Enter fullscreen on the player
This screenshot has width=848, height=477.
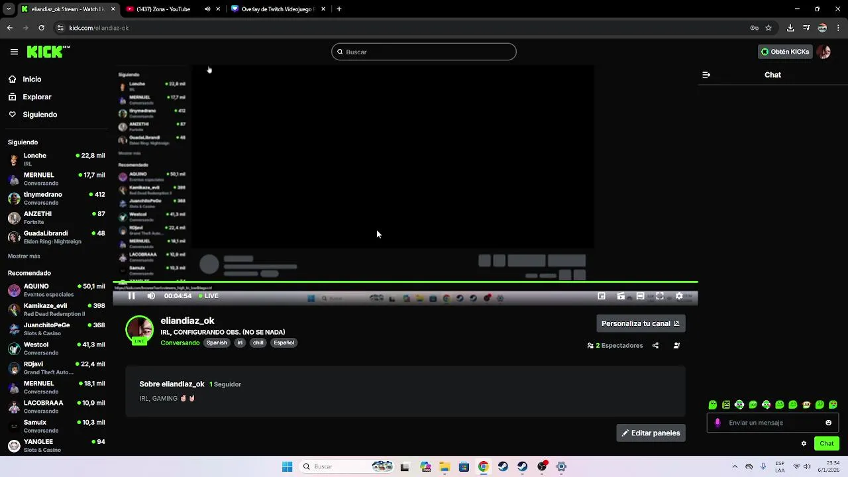pyautogui.click(x=660, y=296)
